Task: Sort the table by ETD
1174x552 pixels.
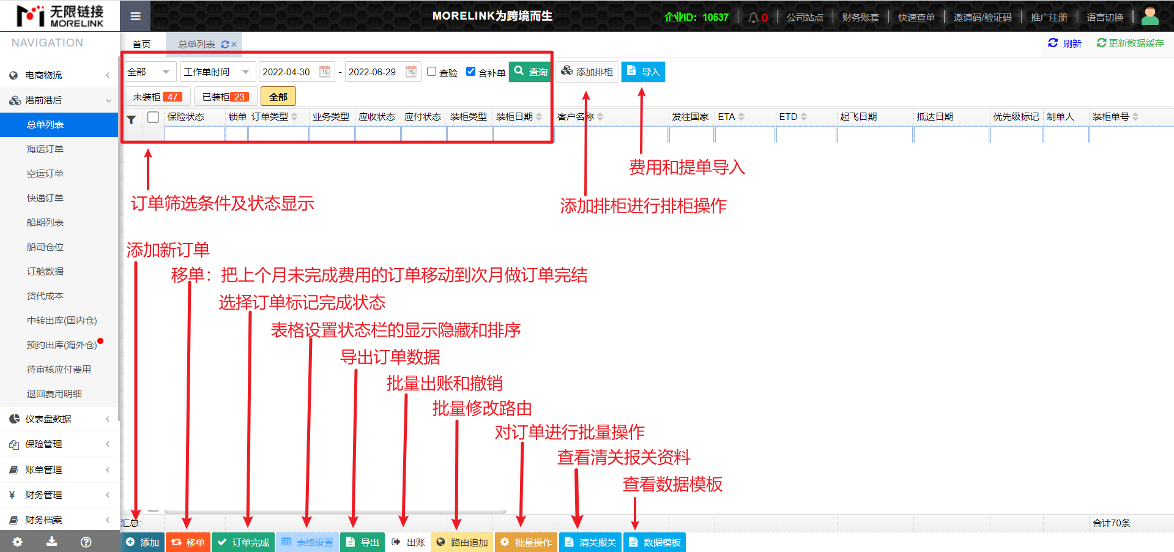Action: (804, 116)
